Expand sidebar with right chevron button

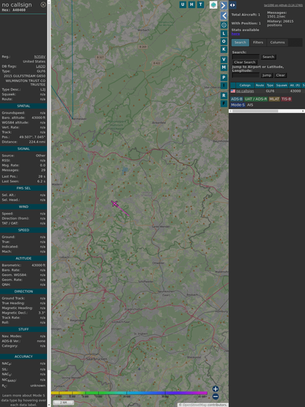pyautogui.click(x=224, y=5)
